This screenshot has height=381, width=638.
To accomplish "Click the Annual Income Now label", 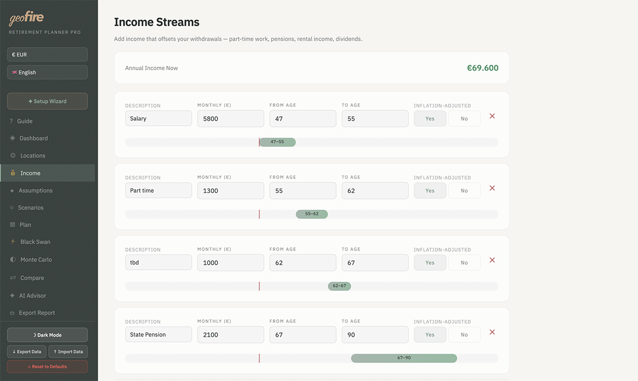I will [152, 68].
